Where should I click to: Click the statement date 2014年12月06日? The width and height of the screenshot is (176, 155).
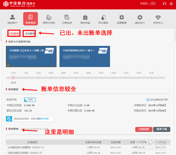tap(157, 105)
